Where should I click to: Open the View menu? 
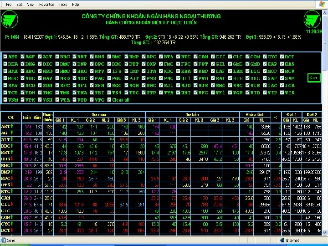(x=31, y=5)
